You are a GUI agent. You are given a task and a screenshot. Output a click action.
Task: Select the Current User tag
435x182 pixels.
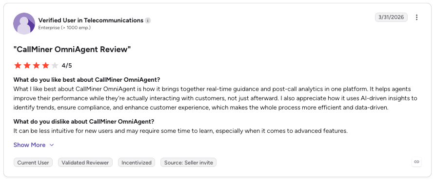point(33,163)
